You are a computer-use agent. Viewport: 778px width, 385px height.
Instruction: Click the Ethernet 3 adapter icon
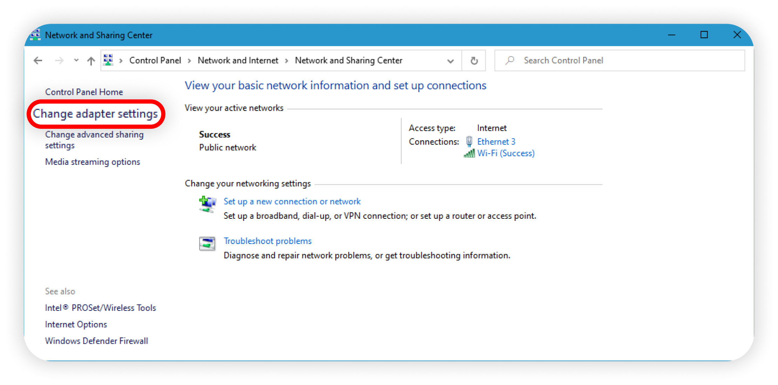pyautogui.click(x=469, y=141)
